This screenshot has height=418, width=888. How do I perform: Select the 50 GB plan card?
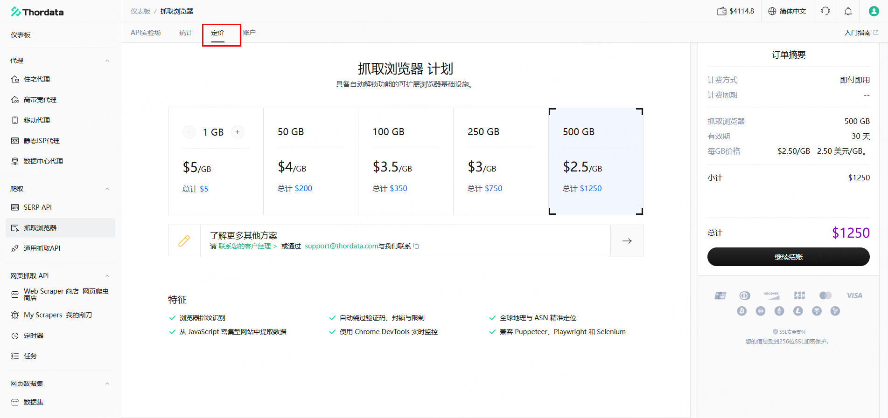(x=310, y=161)
